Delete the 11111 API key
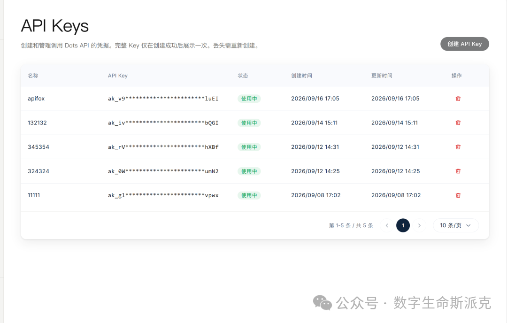 [458, 195]
